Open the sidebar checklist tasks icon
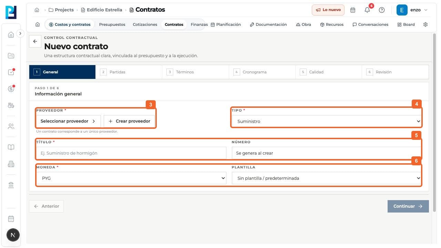Viewport: 441px width, 248px height. click(11, 72)
